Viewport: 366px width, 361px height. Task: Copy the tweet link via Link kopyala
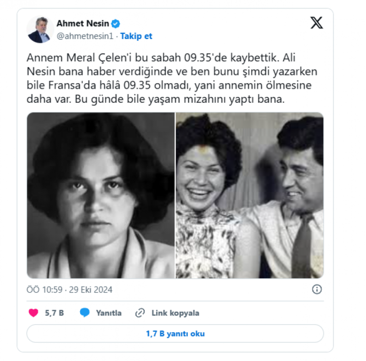(x=175, y=313)
